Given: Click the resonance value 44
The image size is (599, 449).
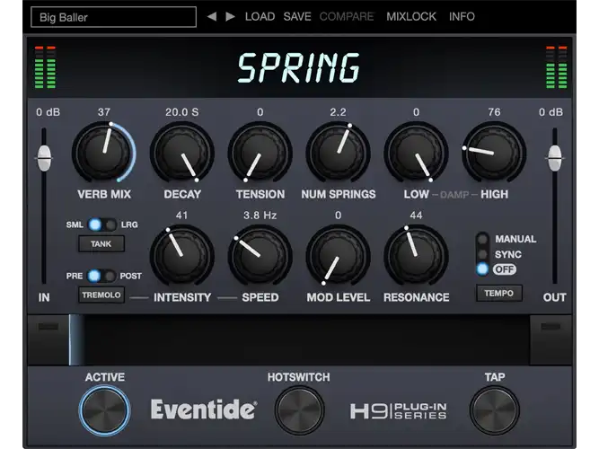Looking at the screenshot, I should click(416, 216).
